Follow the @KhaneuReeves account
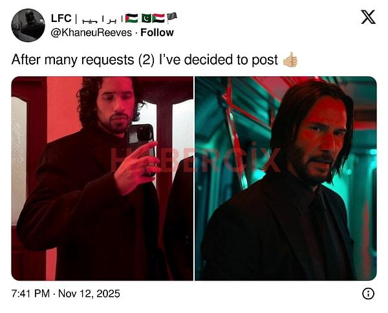This screenshot has width=388, height=313. (157, 33)
